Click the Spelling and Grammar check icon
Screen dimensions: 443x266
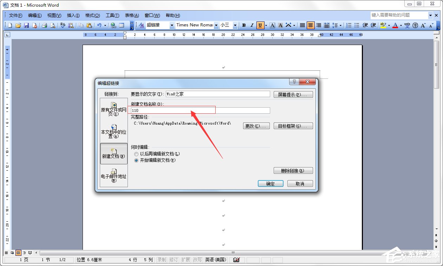point(63,25)
